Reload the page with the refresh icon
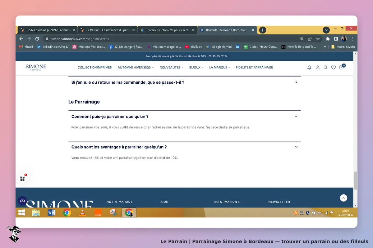 point(37,39)
